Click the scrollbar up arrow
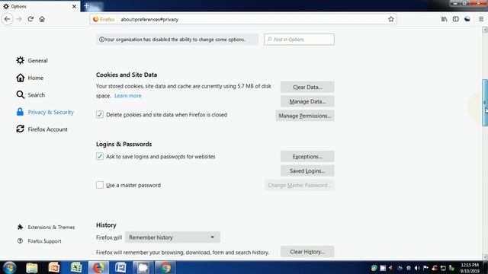Screen dimensions: 488x274 tap(485, 30)
